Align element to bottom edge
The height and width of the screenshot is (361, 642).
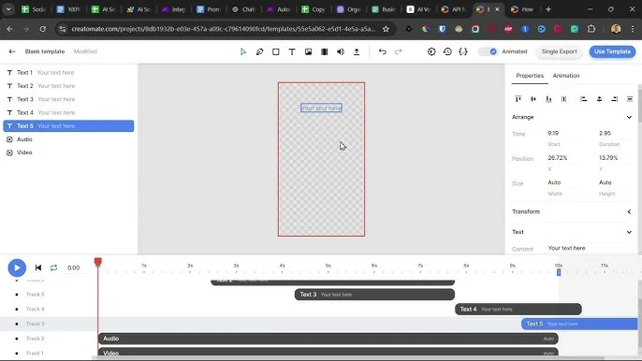548,99
